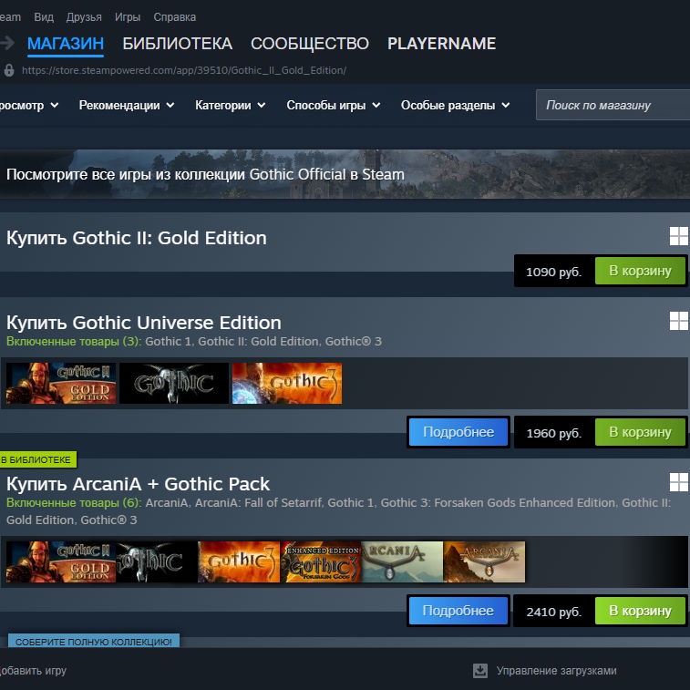This screenshot has height=690, width=690.
Task: Click the 2410 руб. price label
Action: pyautogui.click(x=553, y=613)
